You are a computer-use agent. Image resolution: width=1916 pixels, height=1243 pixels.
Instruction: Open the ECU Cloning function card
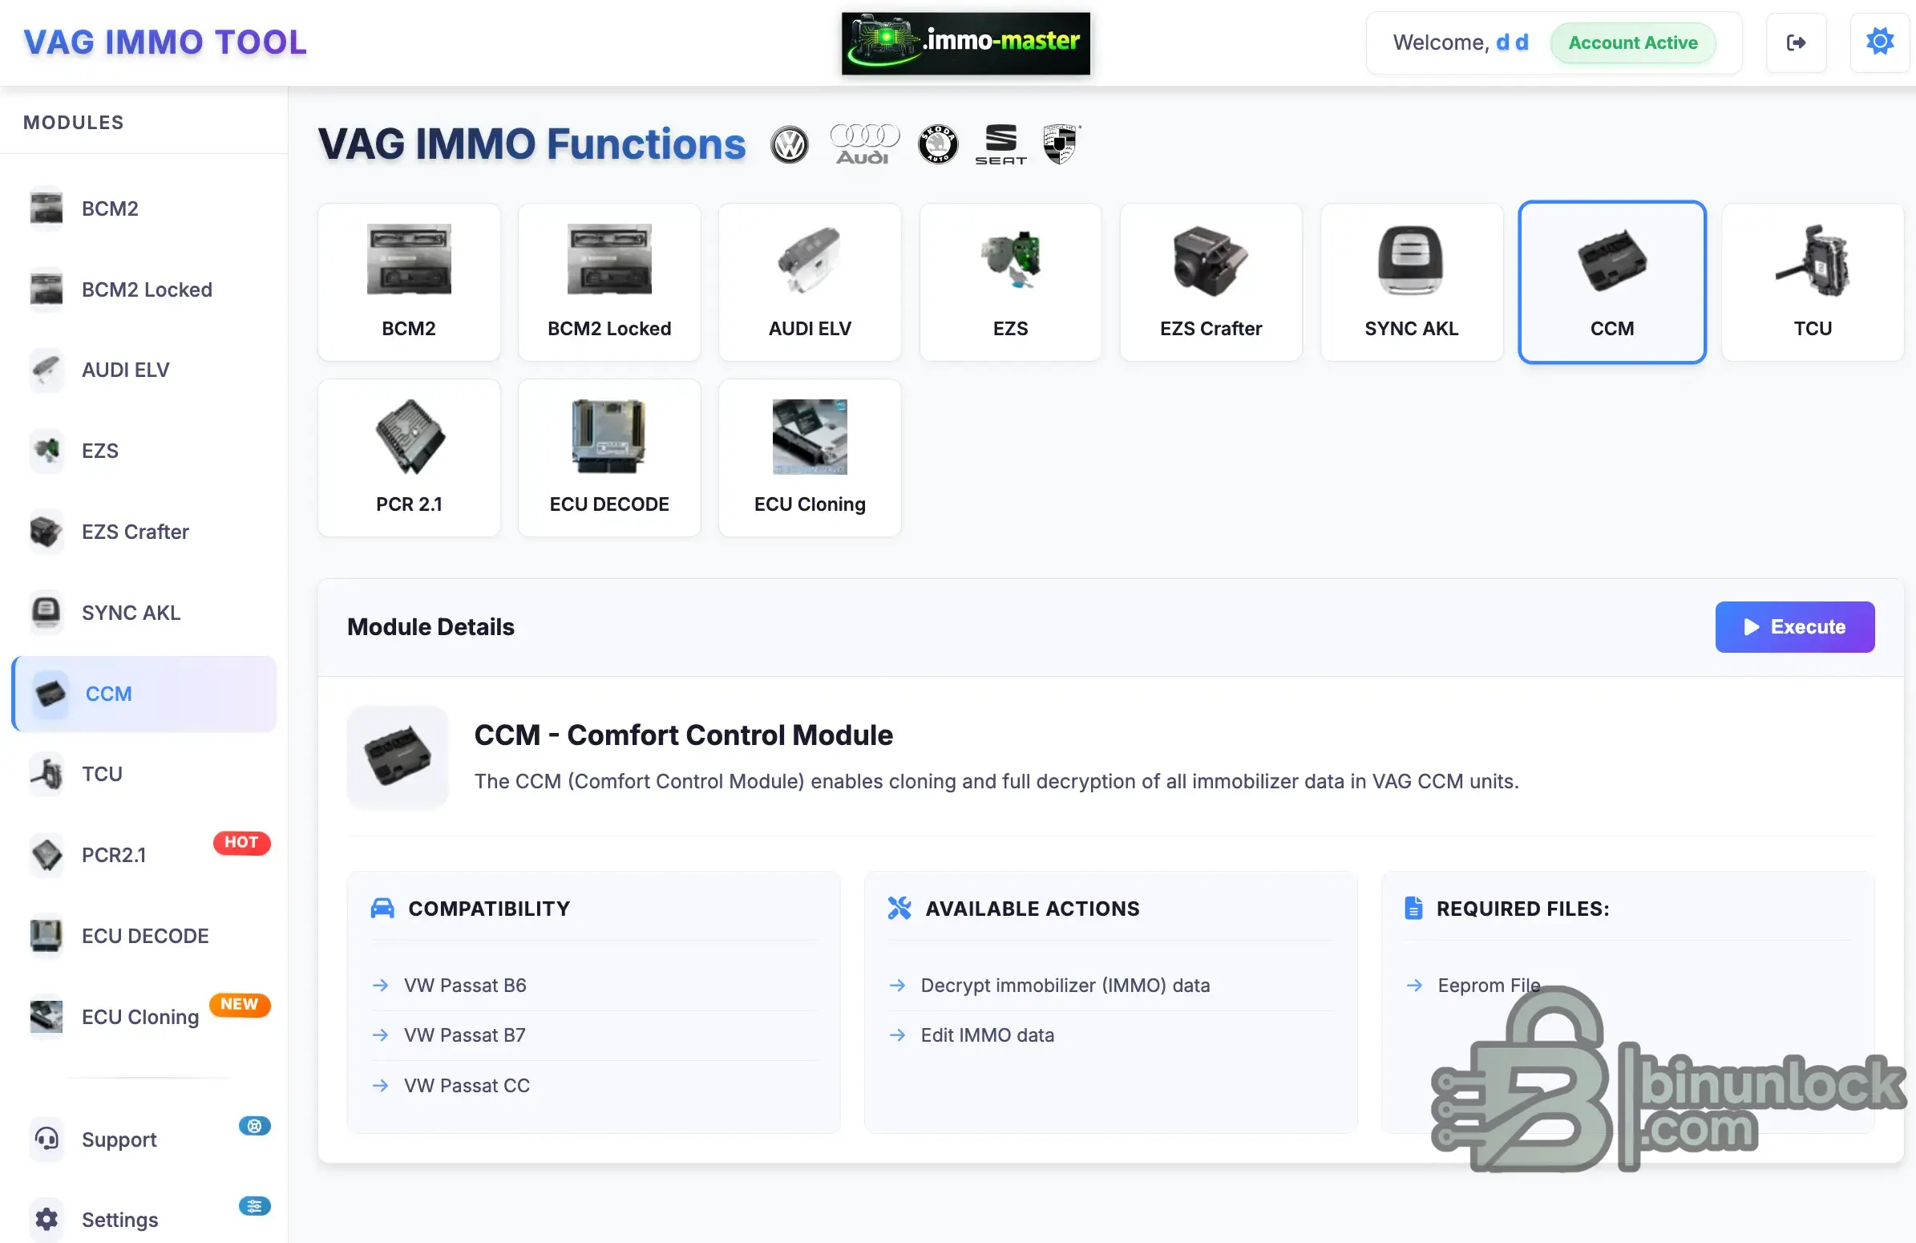pyautogui.click(x=809, y=457)
